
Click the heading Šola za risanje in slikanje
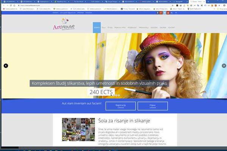tap(124, 121)
